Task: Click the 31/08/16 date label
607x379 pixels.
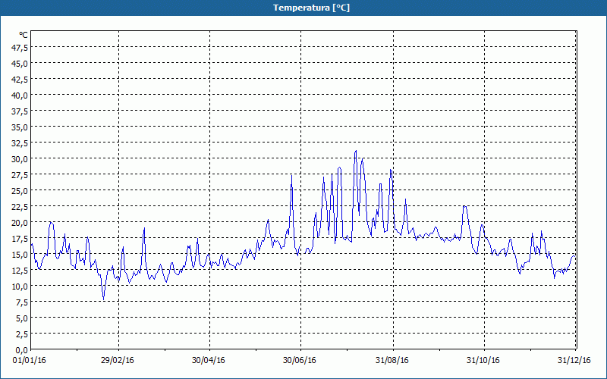Action: [x=392, y=361]
